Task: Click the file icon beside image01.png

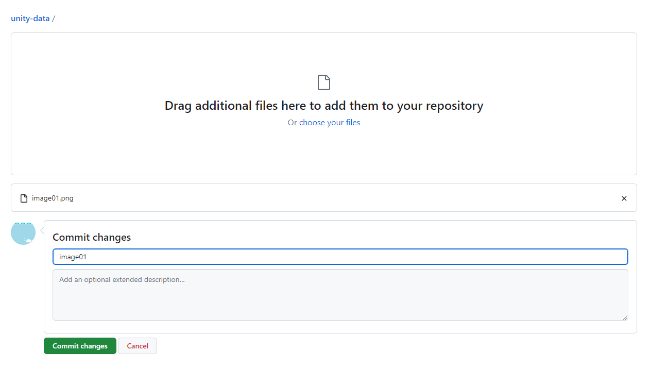Action: pos(24,198)
